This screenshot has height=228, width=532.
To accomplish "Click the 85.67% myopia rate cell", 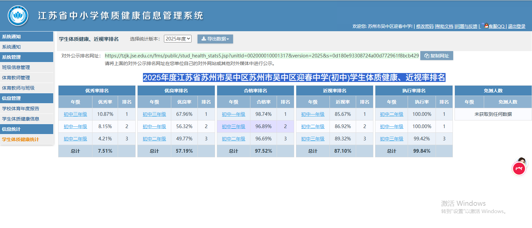I will pyautogui.click(x=343, y=114).
